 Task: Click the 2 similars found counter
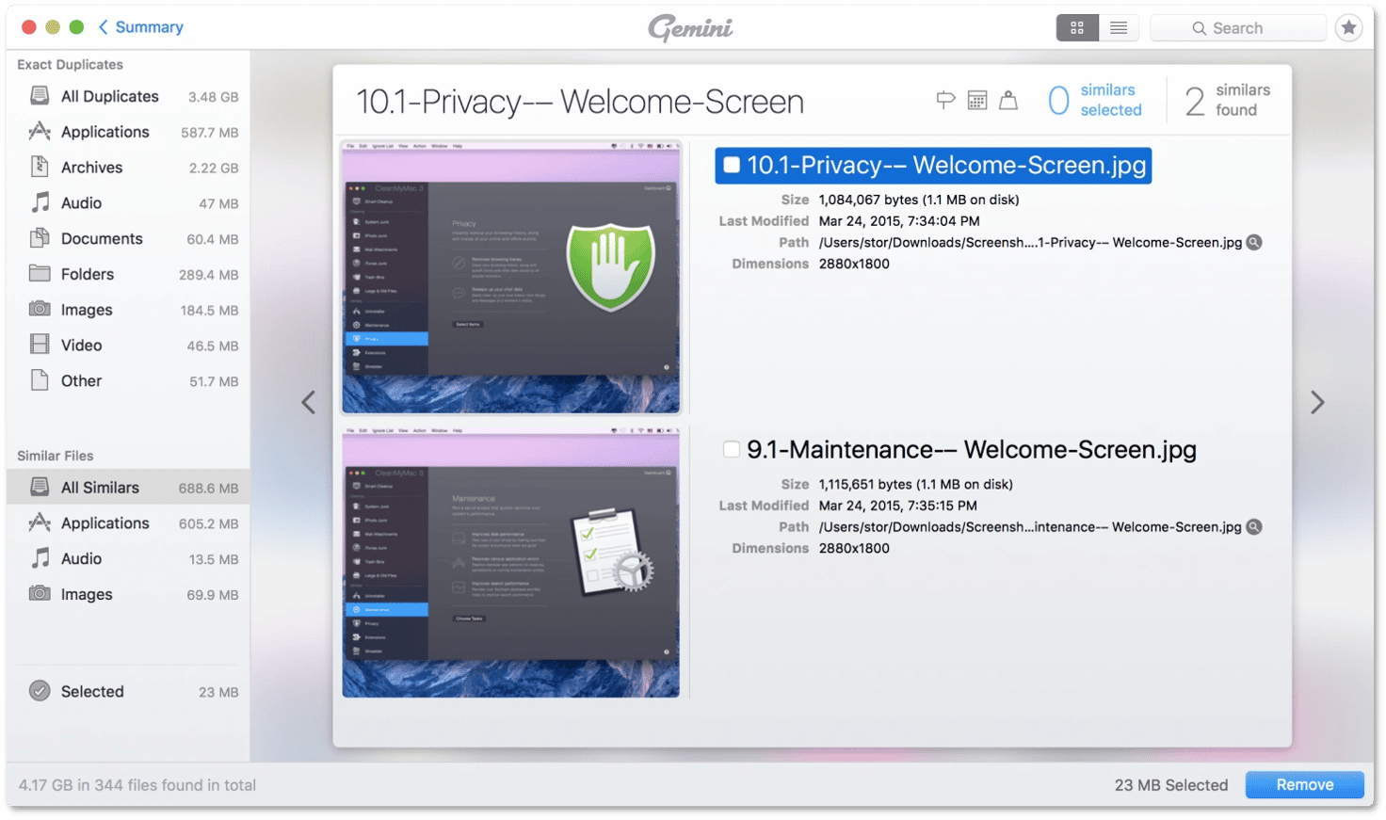(1228, 100)
